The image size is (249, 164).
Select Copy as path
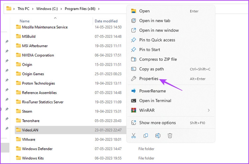tap(171, 69)
